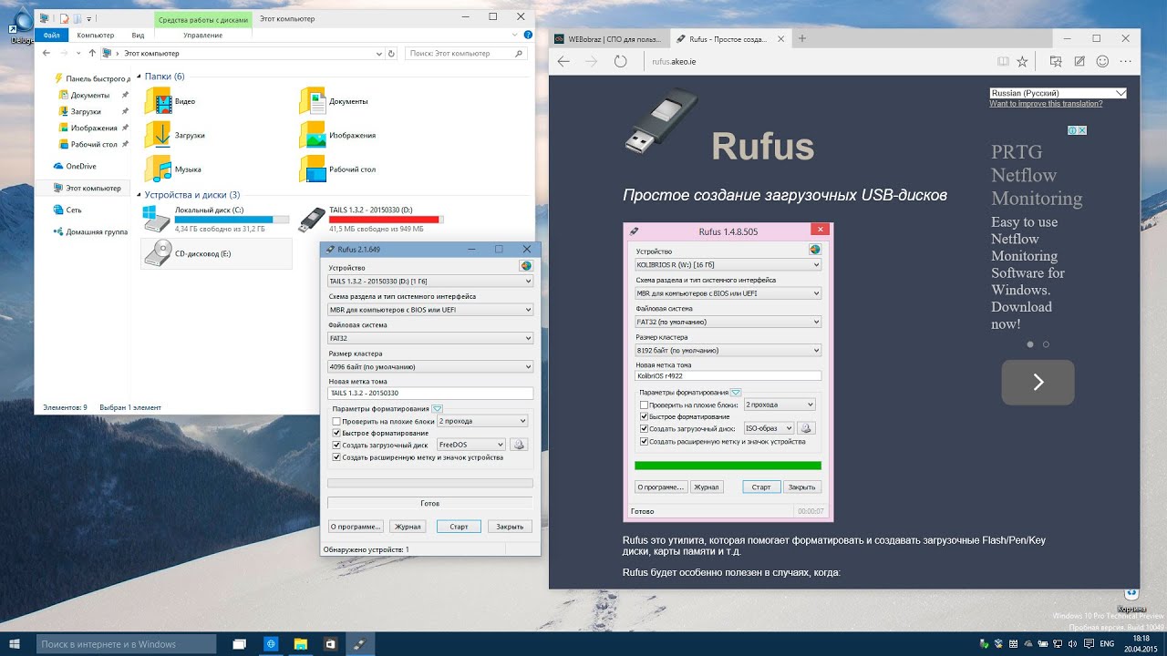Add page to favorites with star icon

point(1022,61)
